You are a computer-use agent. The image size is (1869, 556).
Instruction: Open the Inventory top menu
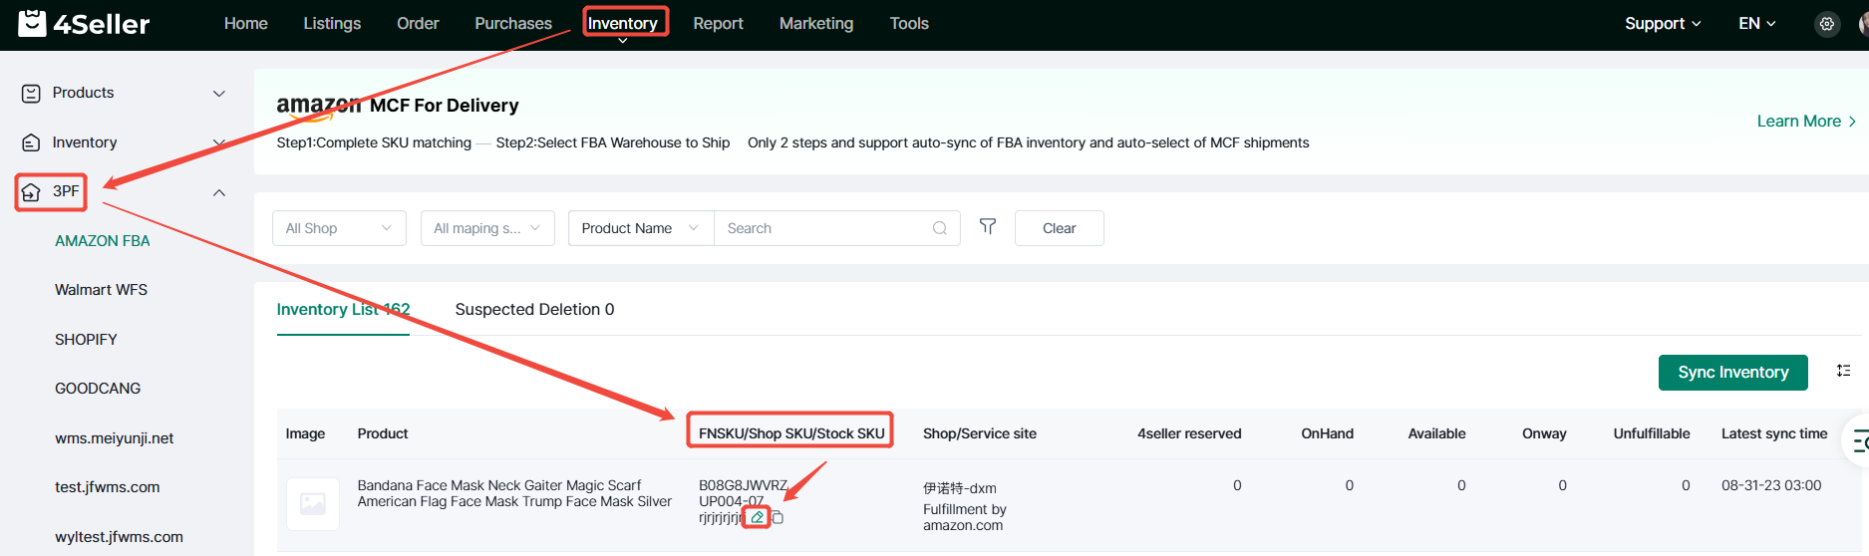[623, 23]
